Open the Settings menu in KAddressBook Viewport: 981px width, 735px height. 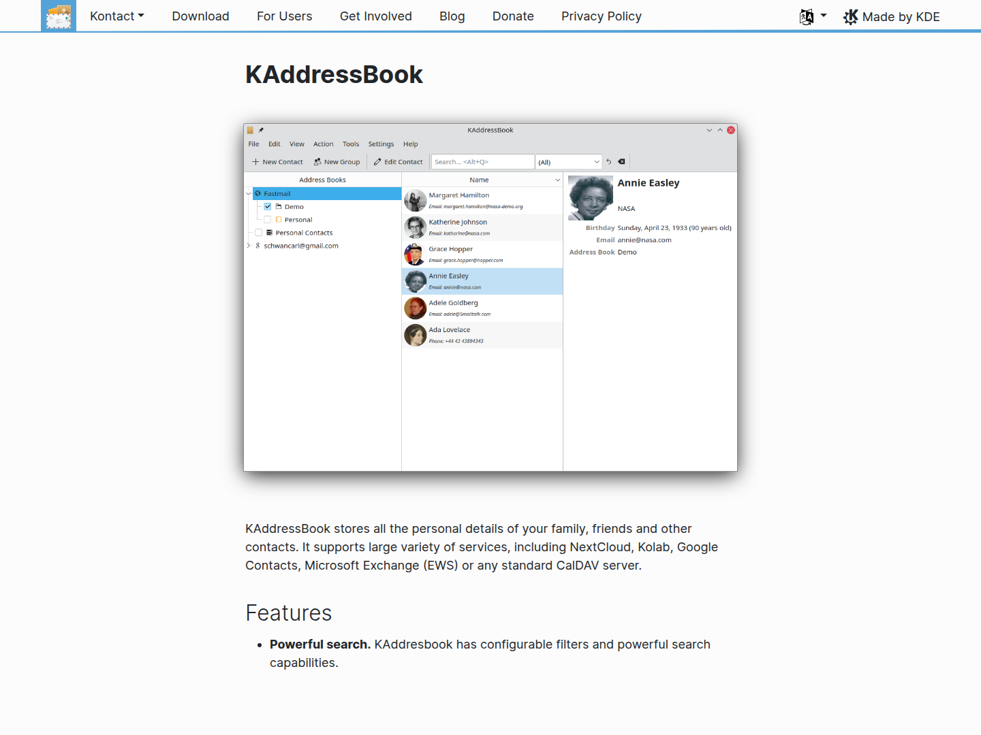(x=381, y=144)
